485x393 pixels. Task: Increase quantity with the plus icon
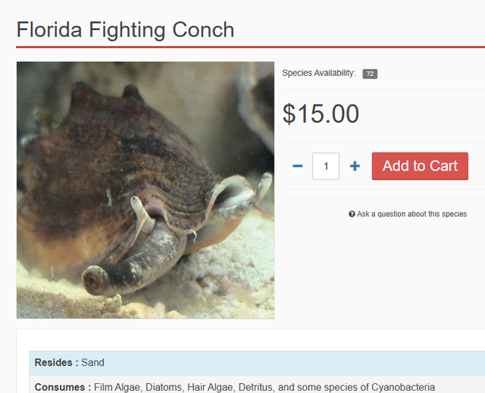[x=355, y=166]
